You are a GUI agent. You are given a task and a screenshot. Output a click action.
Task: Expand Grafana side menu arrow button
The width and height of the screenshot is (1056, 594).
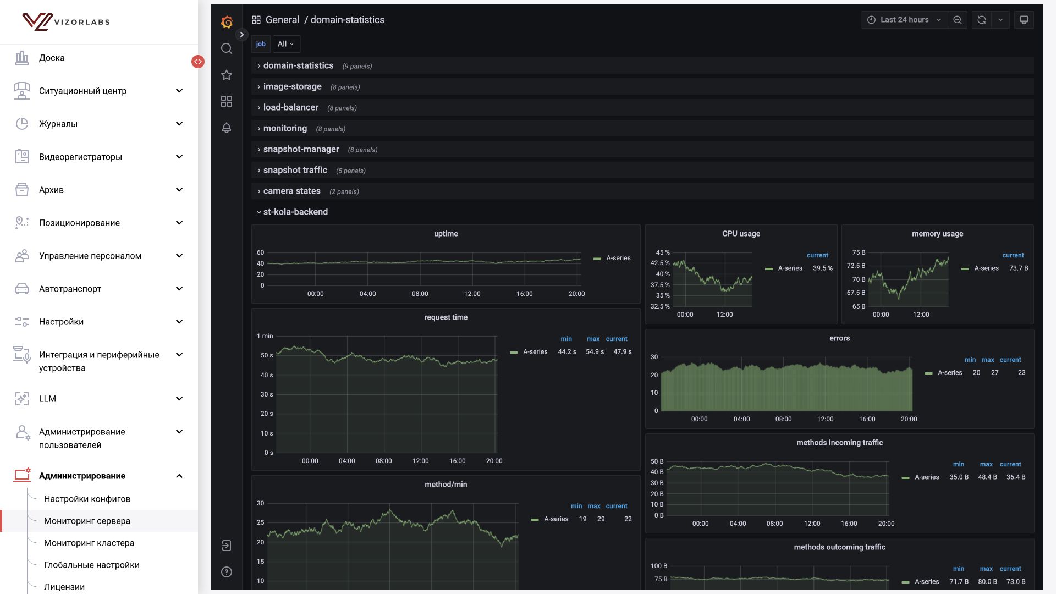pyautogui.click(x=241, y=35)
